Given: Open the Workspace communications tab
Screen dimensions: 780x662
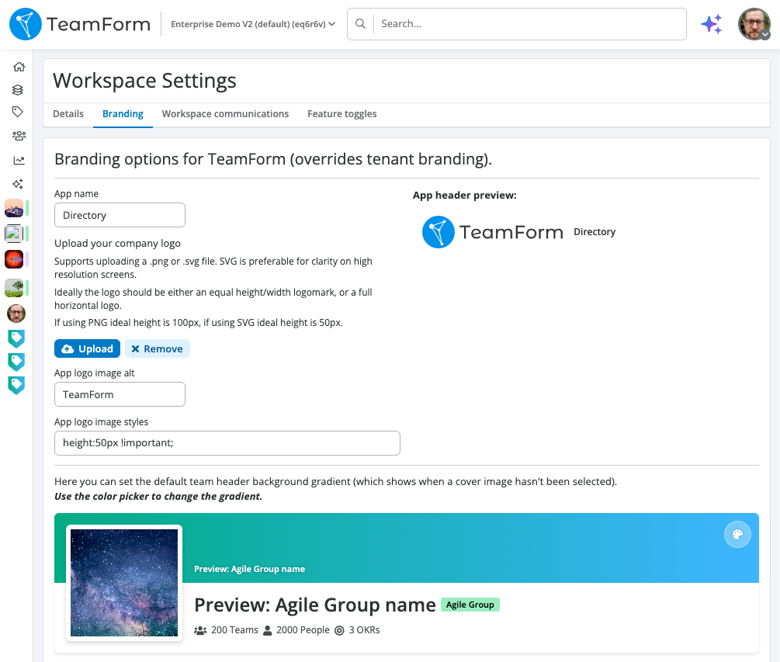Looking at the screenshot, I should click(x=225, y=114).
